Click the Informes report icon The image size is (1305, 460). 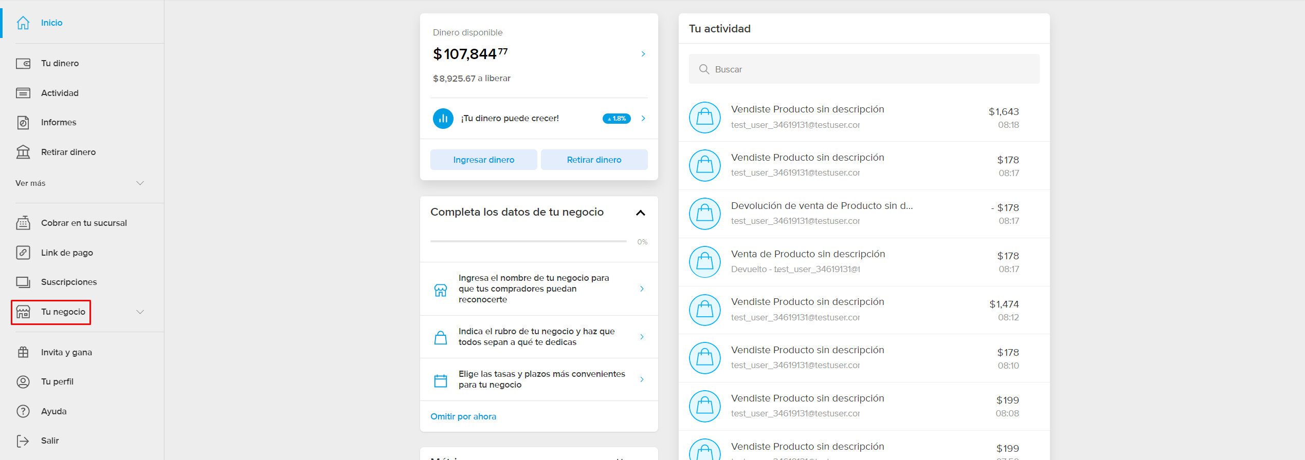coord(23,122)
